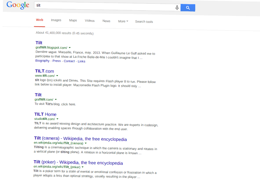Click the snippet starting 'tilt logo (tm) ickels'
Image resolution: width=260 pixels, height=180 pixels.
click(95, 83)
